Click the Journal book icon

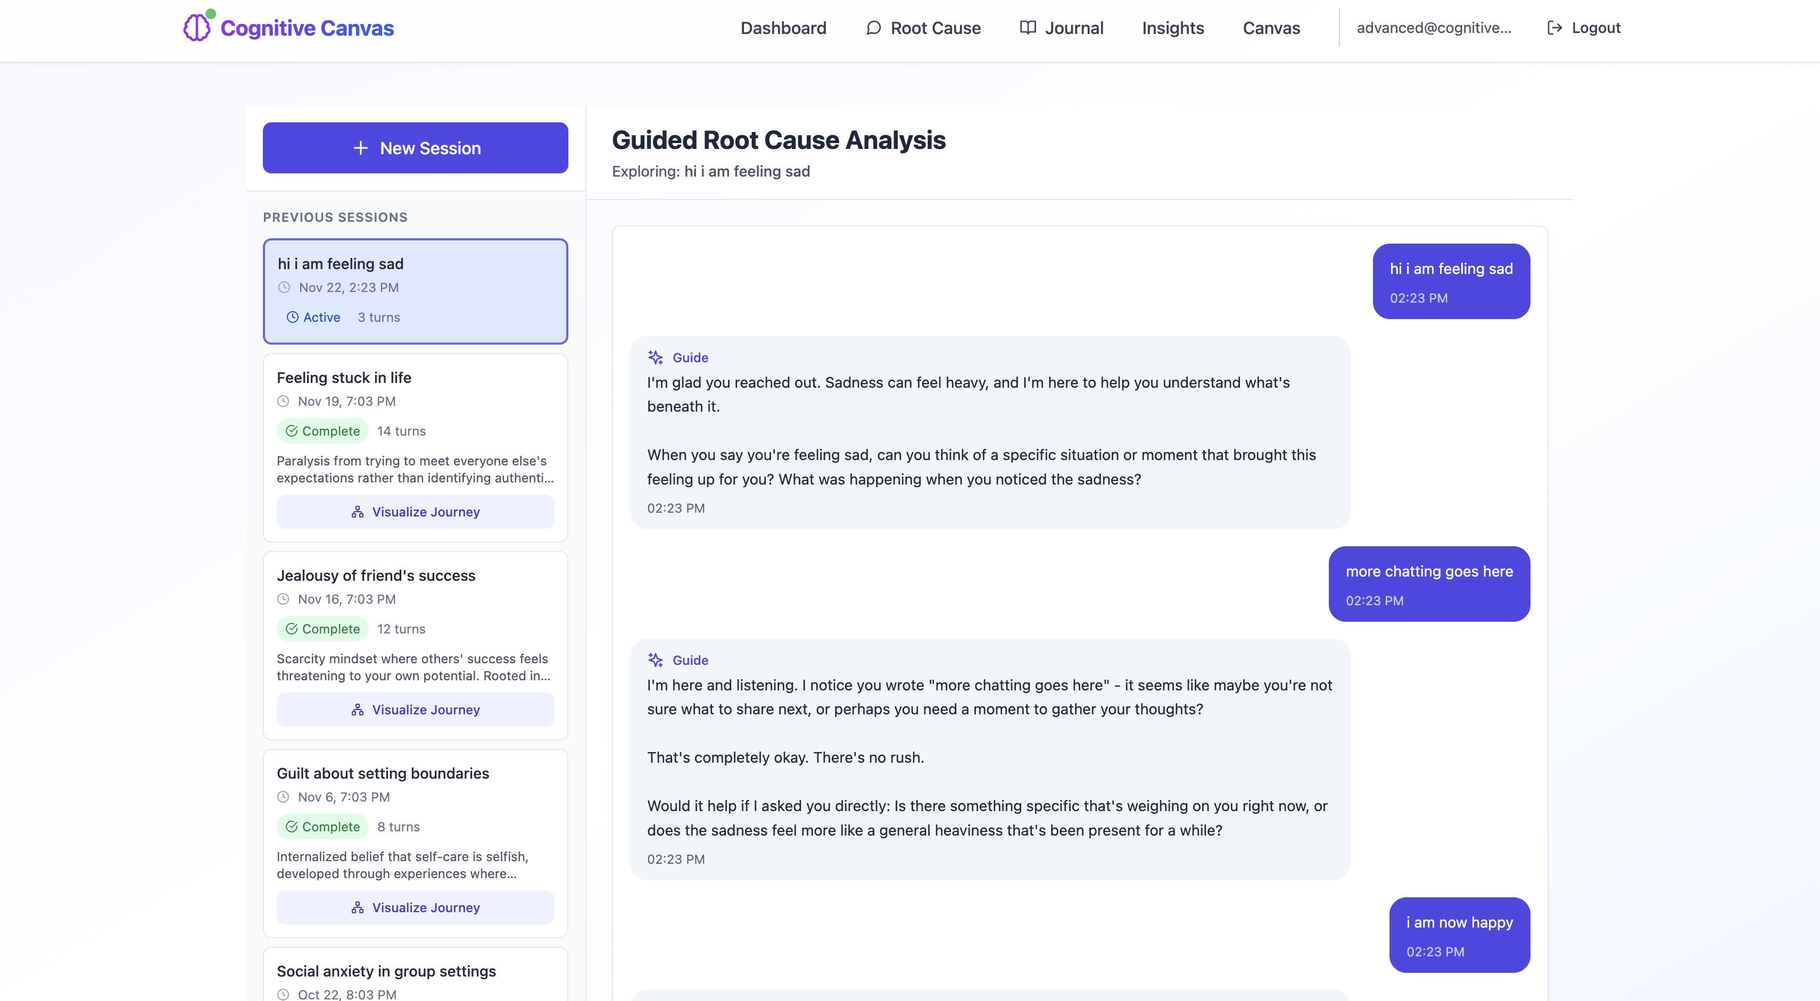pos(1028,28)
